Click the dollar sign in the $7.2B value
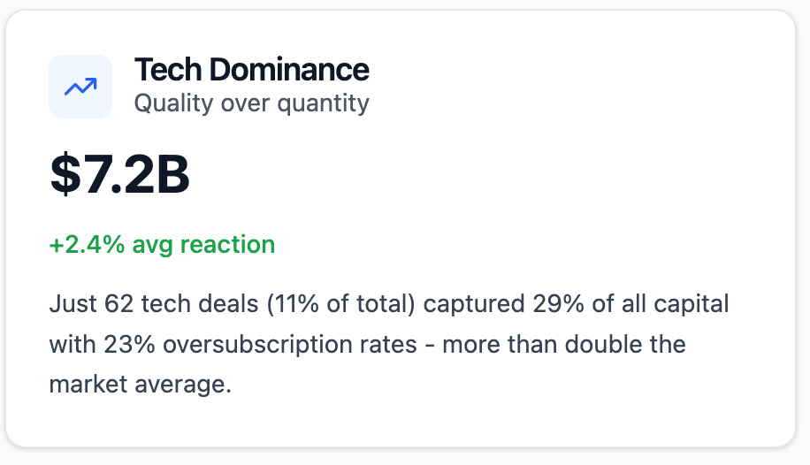Image resolution: width=810 pixels, height=465 pixels. (65, 174)
